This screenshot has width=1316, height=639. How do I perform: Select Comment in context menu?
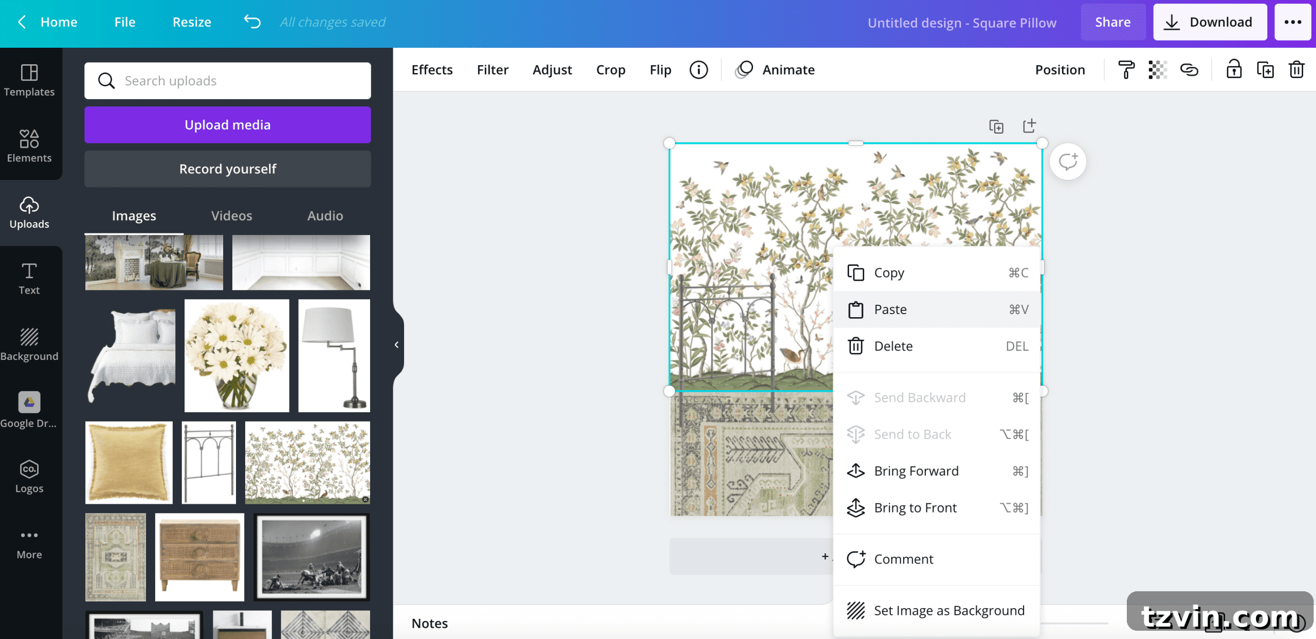click(x=937, y=559)
